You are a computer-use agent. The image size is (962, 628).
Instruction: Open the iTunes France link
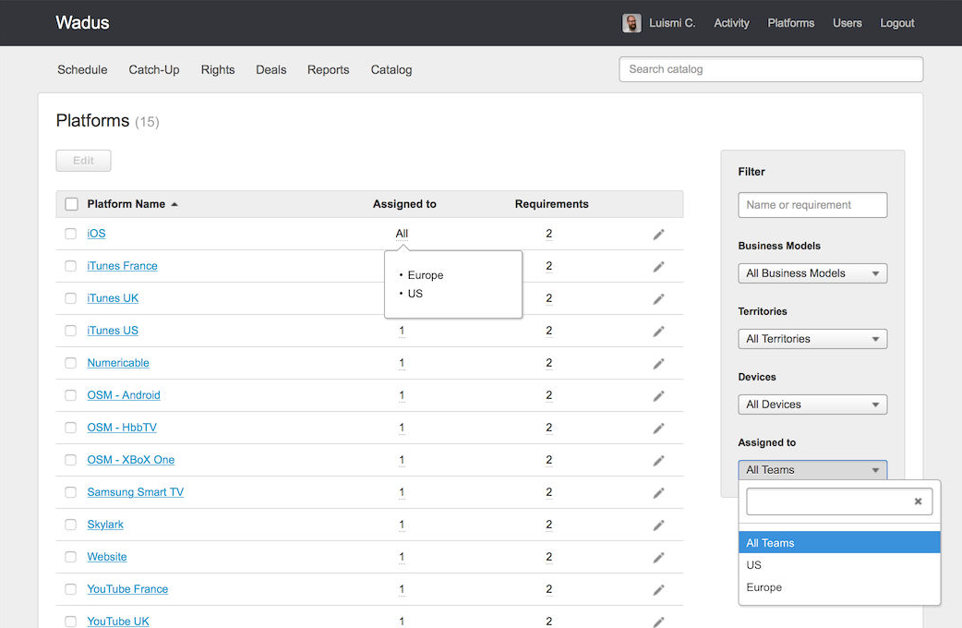(122, 266)
